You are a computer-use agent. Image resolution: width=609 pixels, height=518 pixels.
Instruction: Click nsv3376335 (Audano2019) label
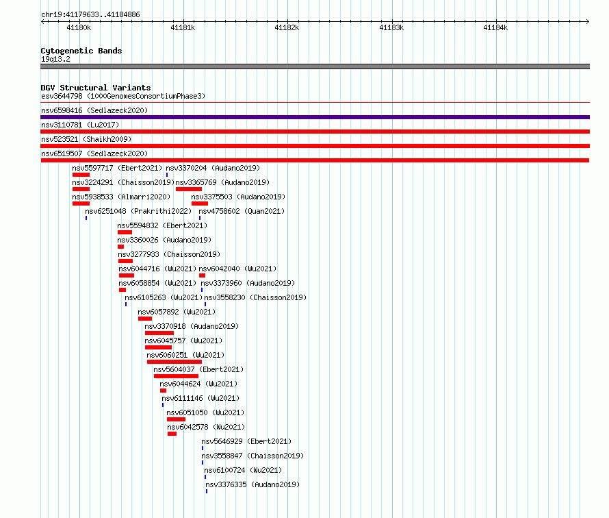pos(252,484)
